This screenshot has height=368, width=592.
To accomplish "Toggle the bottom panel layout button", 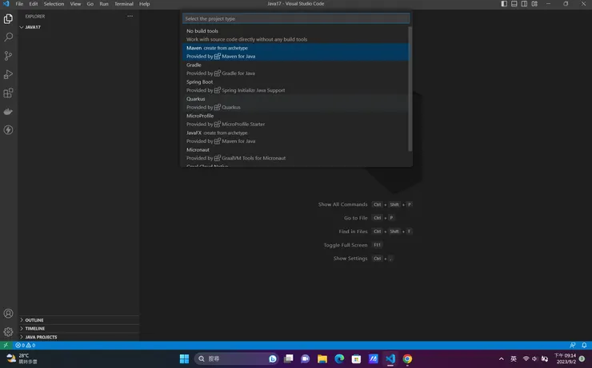I will click(514, 4).
